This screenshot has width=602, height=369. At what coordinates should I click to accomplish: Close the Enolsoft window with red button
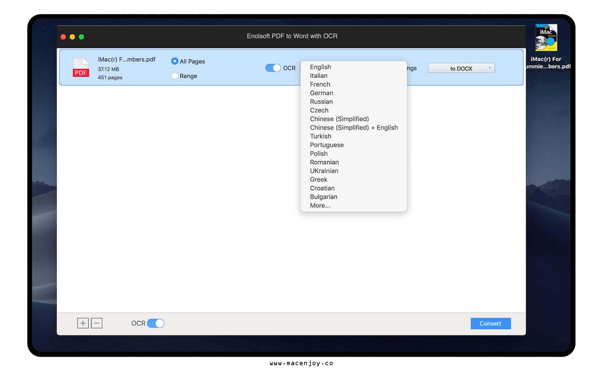[63, 37]
